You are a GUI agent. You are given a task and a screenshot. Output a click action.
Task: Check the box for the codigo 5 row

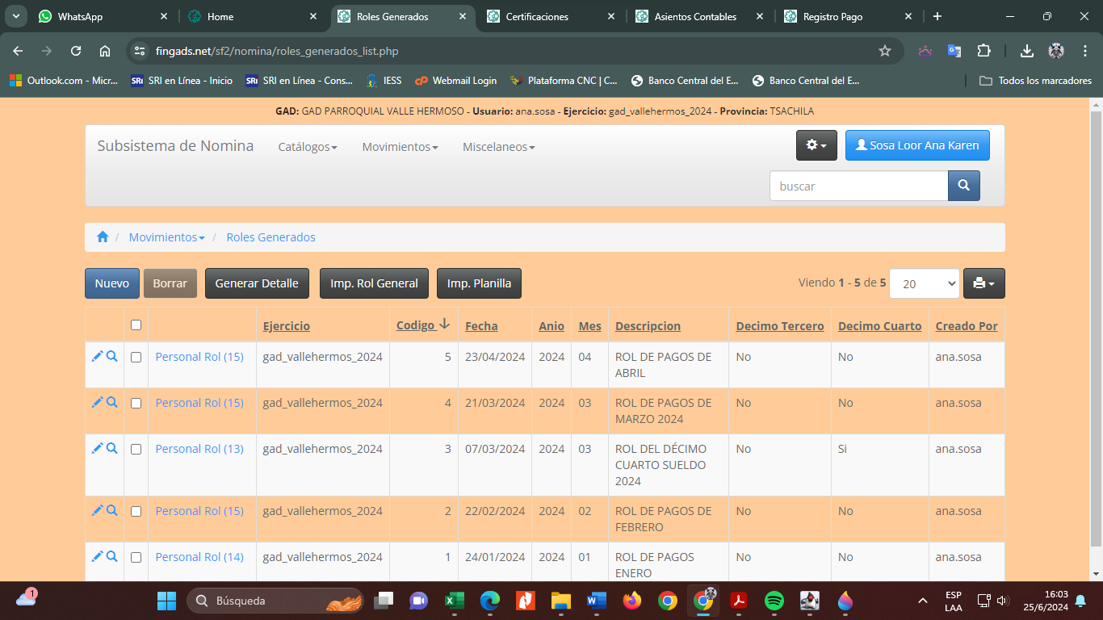pyautogui.click(x=136, y=357)
